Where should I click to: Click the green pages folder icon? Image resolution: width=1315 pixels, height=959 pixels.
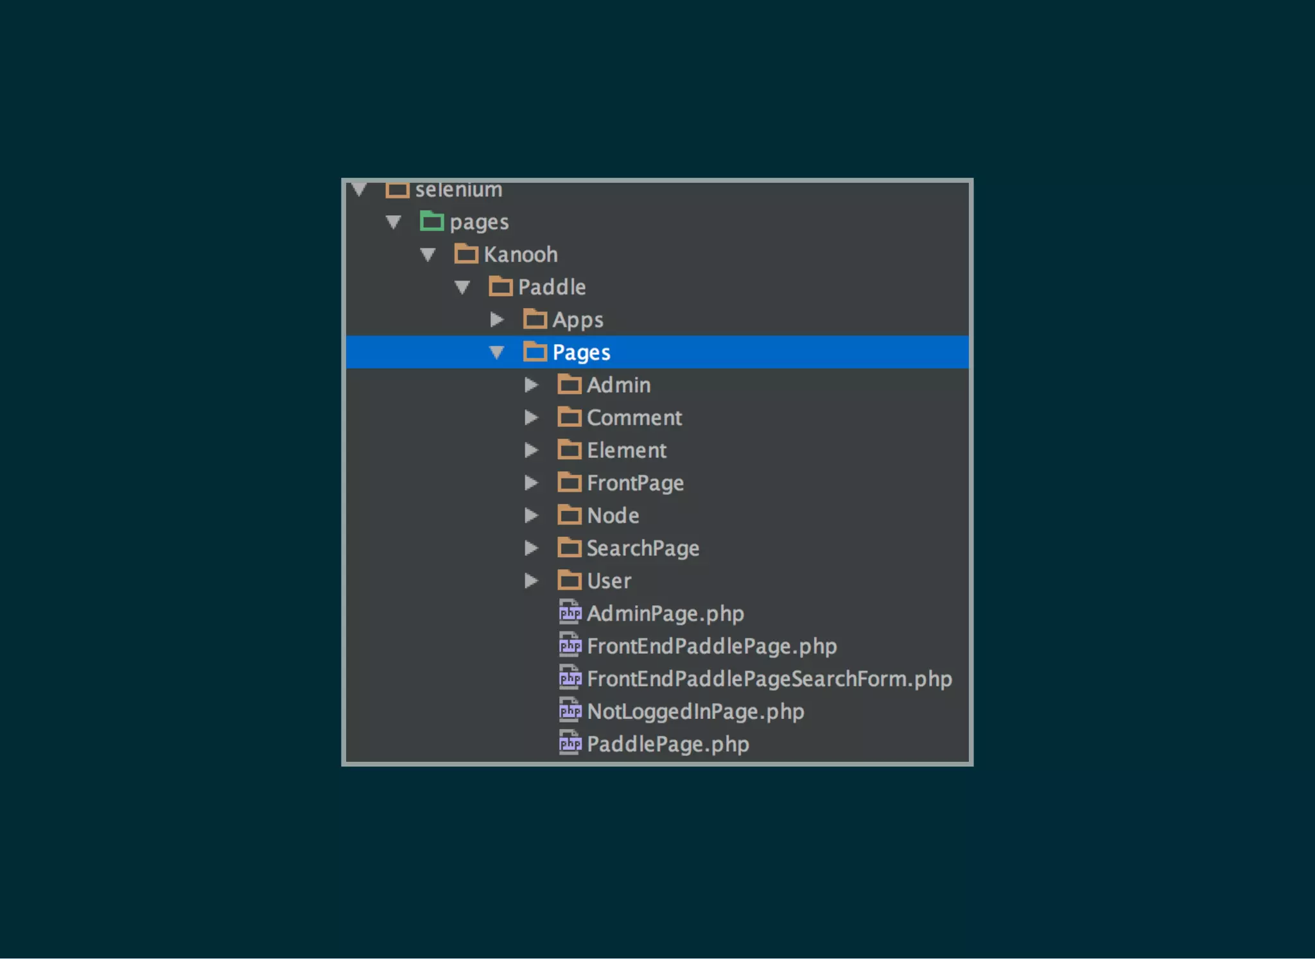coord(431,221)
